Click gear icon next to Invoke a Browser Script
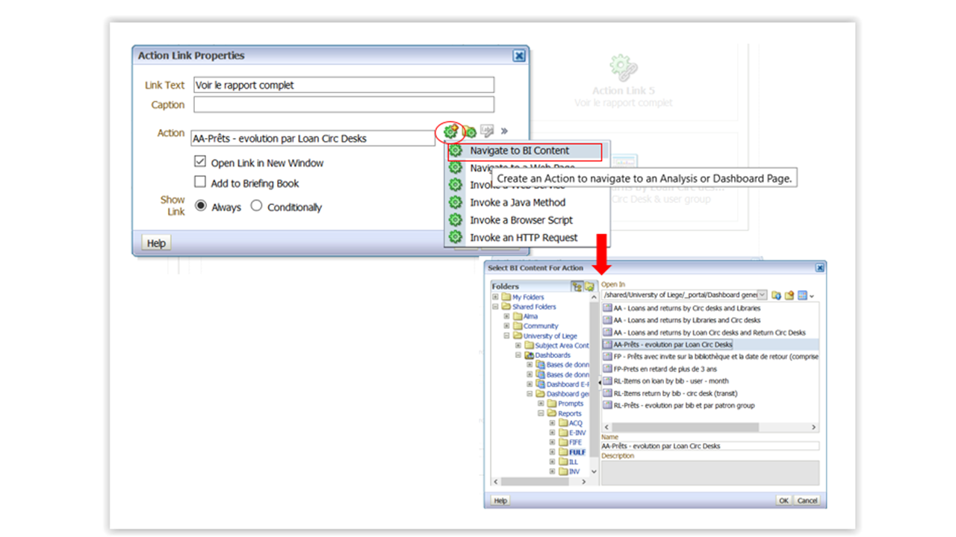956x537 pixels. coord(455,220)
